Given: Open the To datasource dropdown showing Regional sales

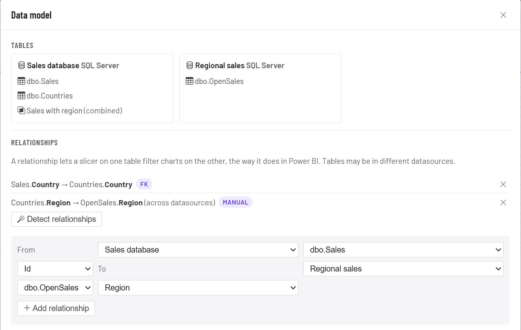Looking at the screenshot, I should point(403,269).
